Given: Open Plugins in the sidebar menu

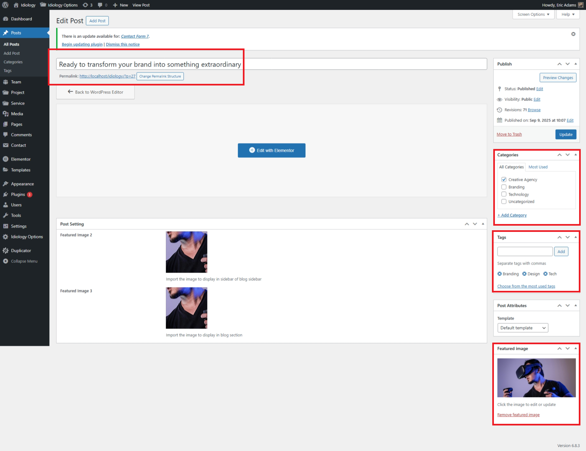Looking at the screenshot, I should [18, 195].
